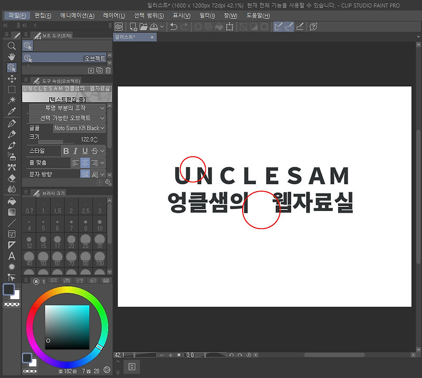
Task: Select the Gradient tool
Action: (12, 212)
